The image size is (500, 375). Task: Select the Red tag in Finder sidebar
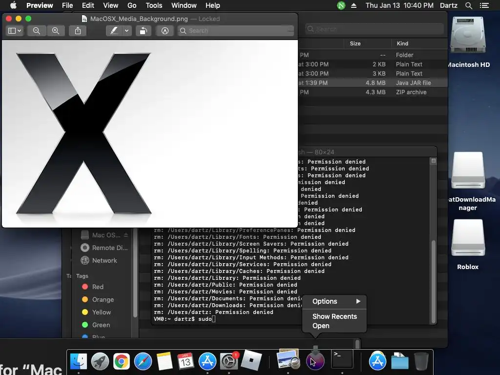tap(93, 287)
